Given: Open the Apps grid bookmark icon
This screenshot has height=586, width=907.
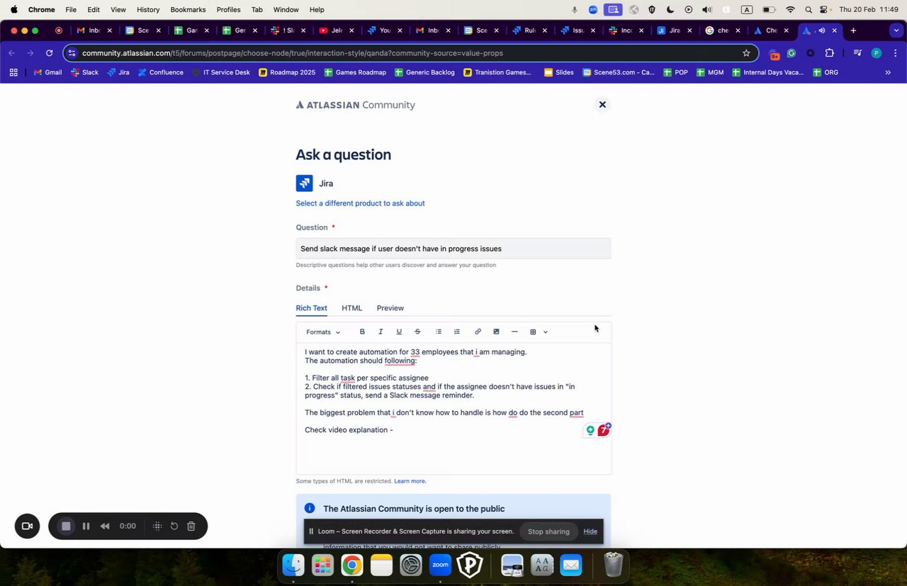Looking at the screenshot, I should 13,72.
